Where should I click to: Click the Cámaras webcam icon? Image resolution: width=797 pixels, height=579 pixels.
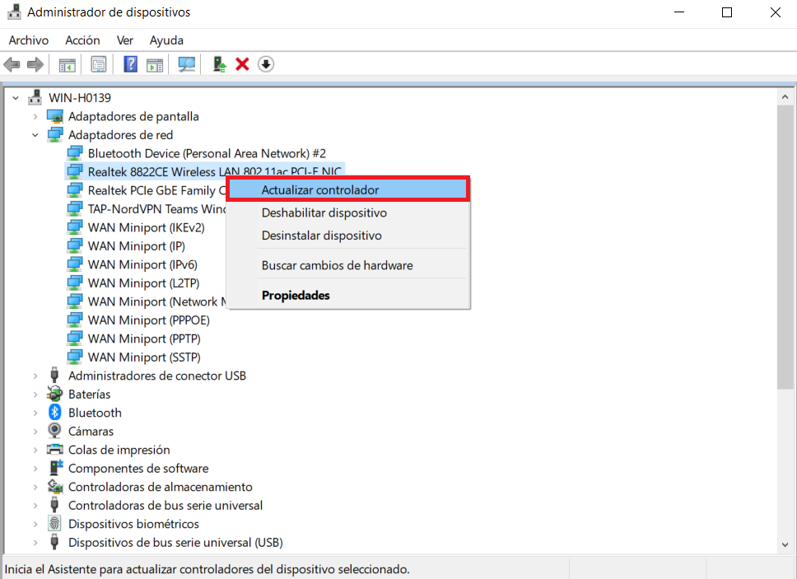(x=54, y=431)
